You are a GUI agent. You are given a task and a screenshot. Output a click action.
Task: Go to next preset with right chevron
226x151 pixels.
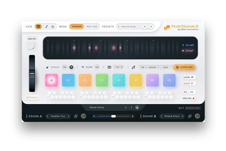point(151,27)
